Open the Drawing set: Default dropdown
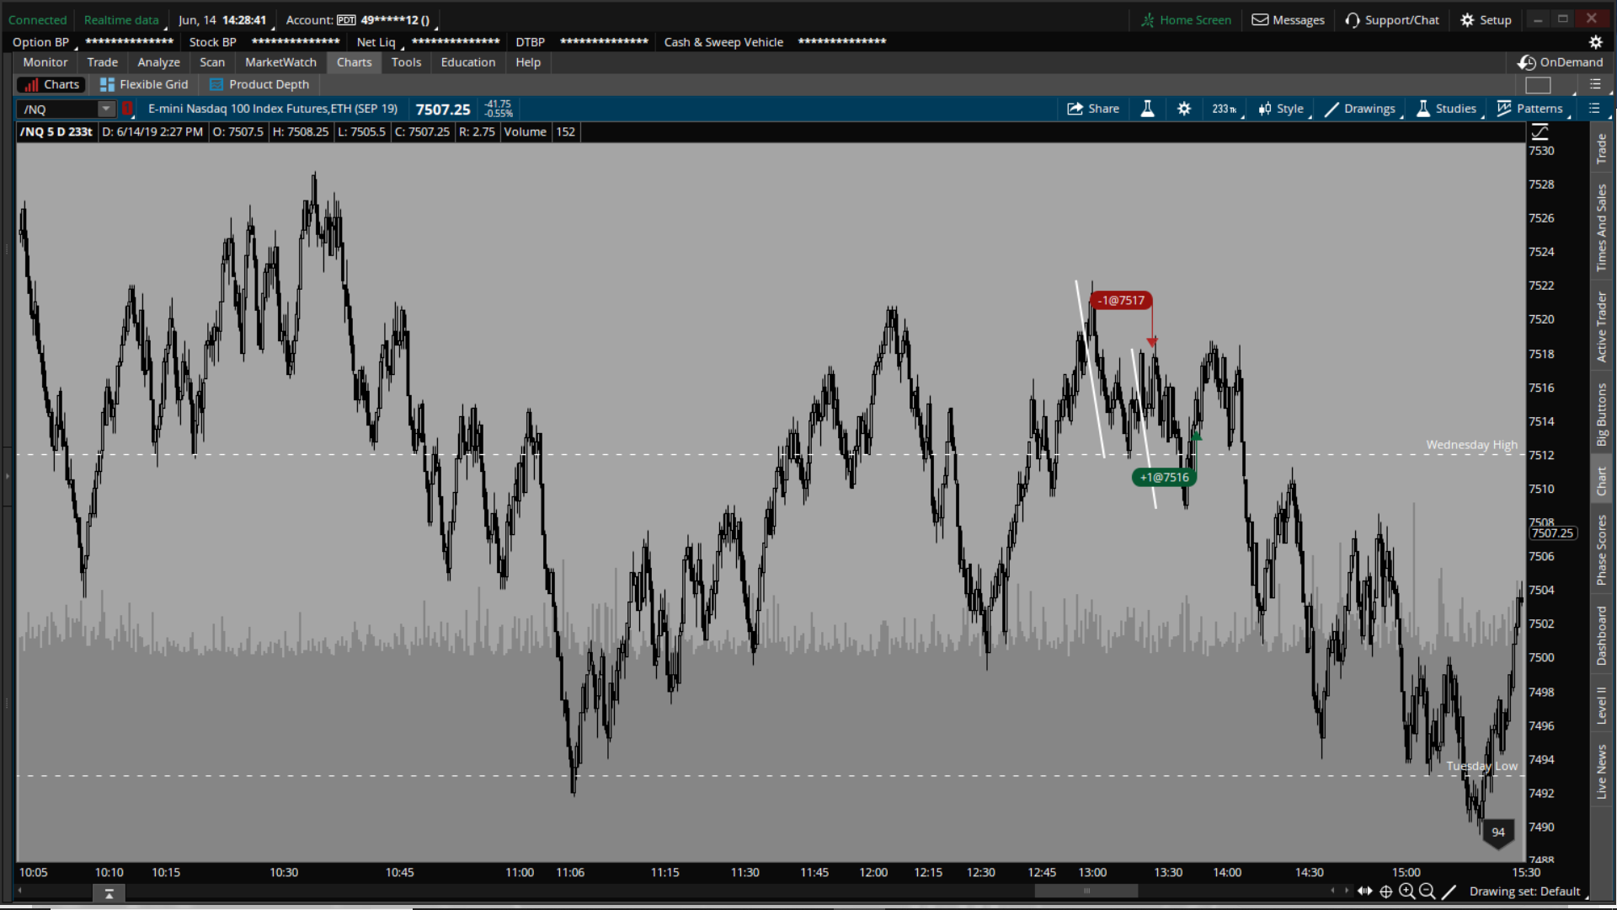 click(x=1525, y=891)
